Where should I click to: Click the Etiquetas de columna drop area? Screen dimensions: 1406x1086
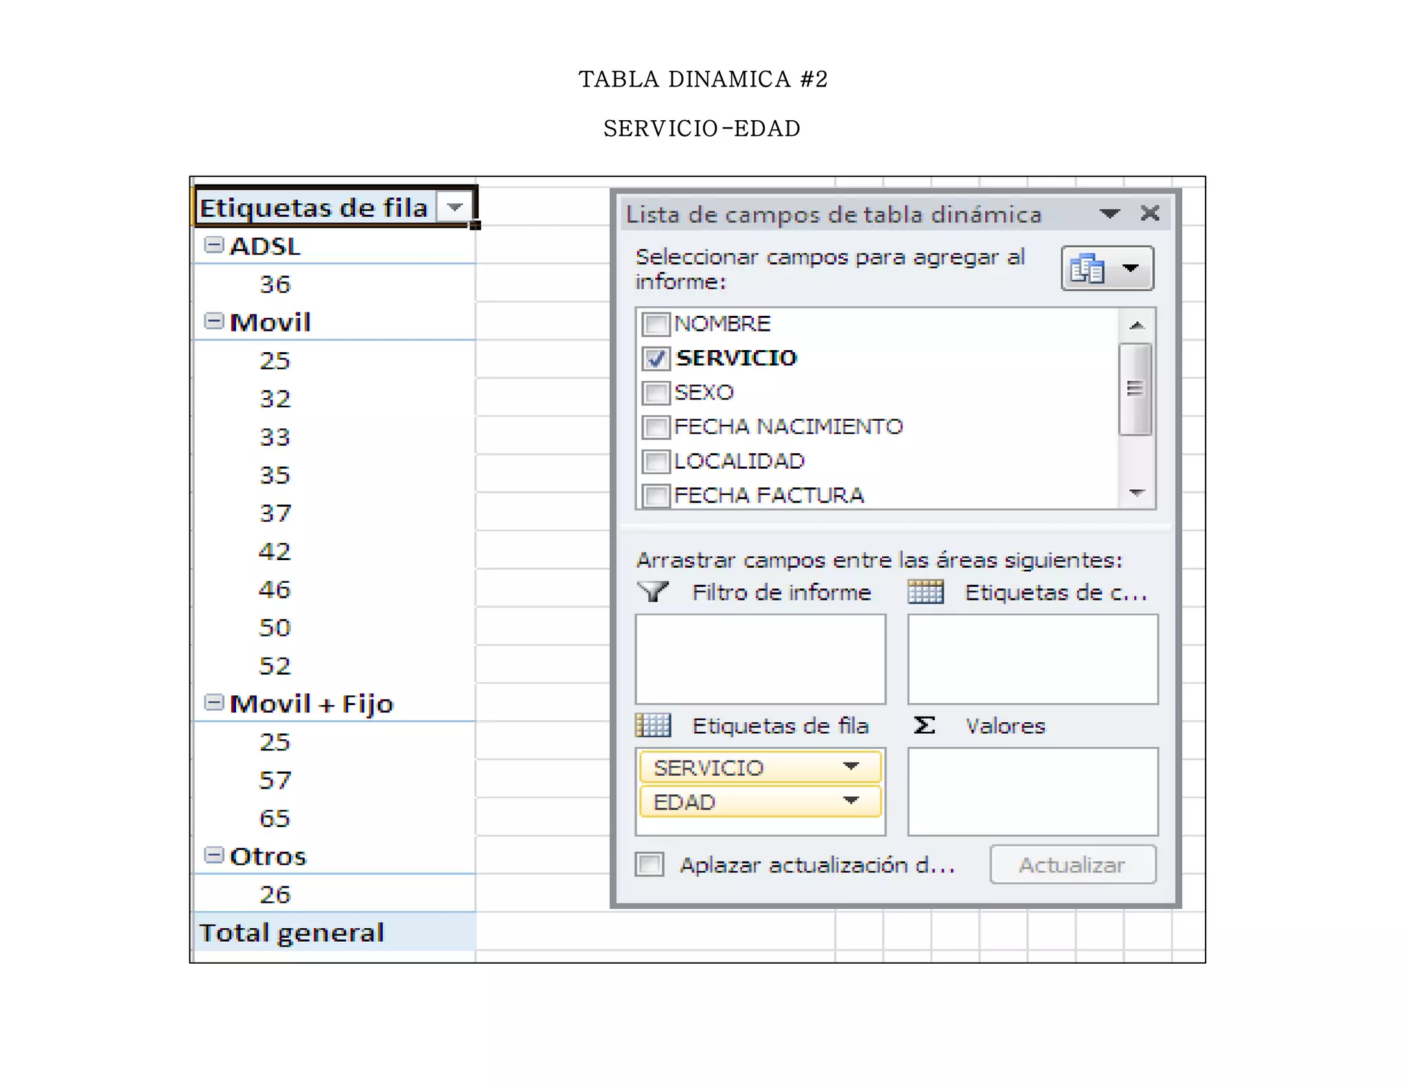pyautogui.click(x=1033, y=659)
